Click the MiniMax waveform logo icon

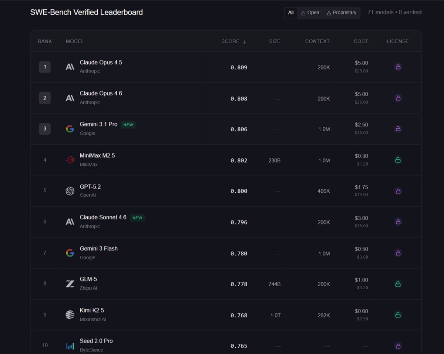70,160
